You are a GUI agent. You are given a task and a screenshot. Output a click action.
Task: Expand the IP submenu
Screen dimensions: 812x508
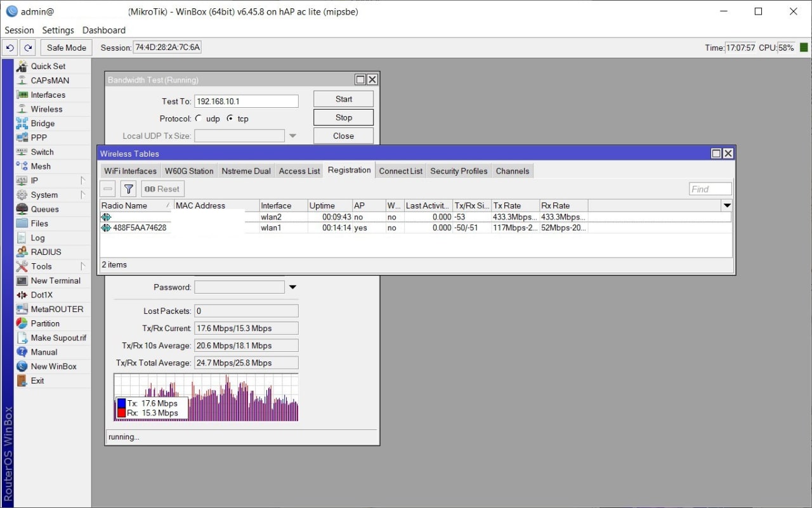tap(82, 181)
